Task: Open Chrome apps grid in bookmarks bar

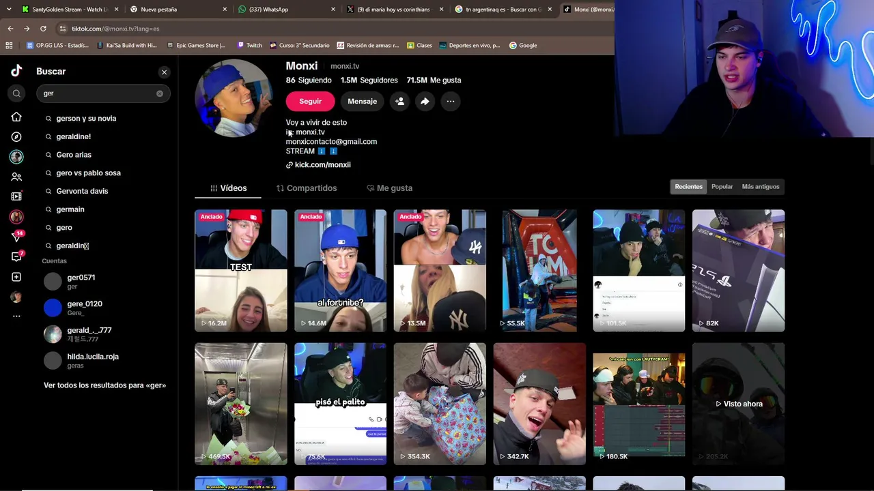Action: [9, 46]
